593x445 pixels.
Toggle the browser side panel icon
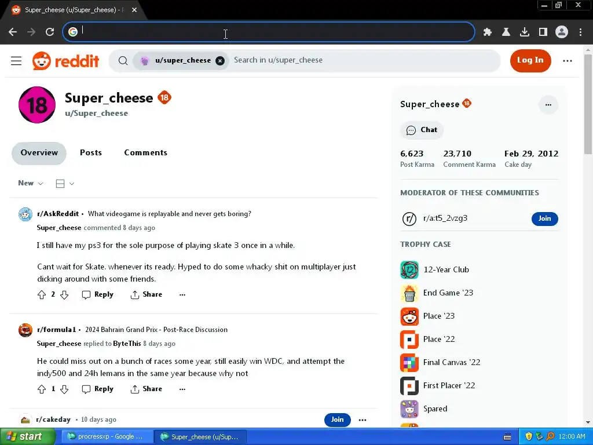tap(543, 32)
